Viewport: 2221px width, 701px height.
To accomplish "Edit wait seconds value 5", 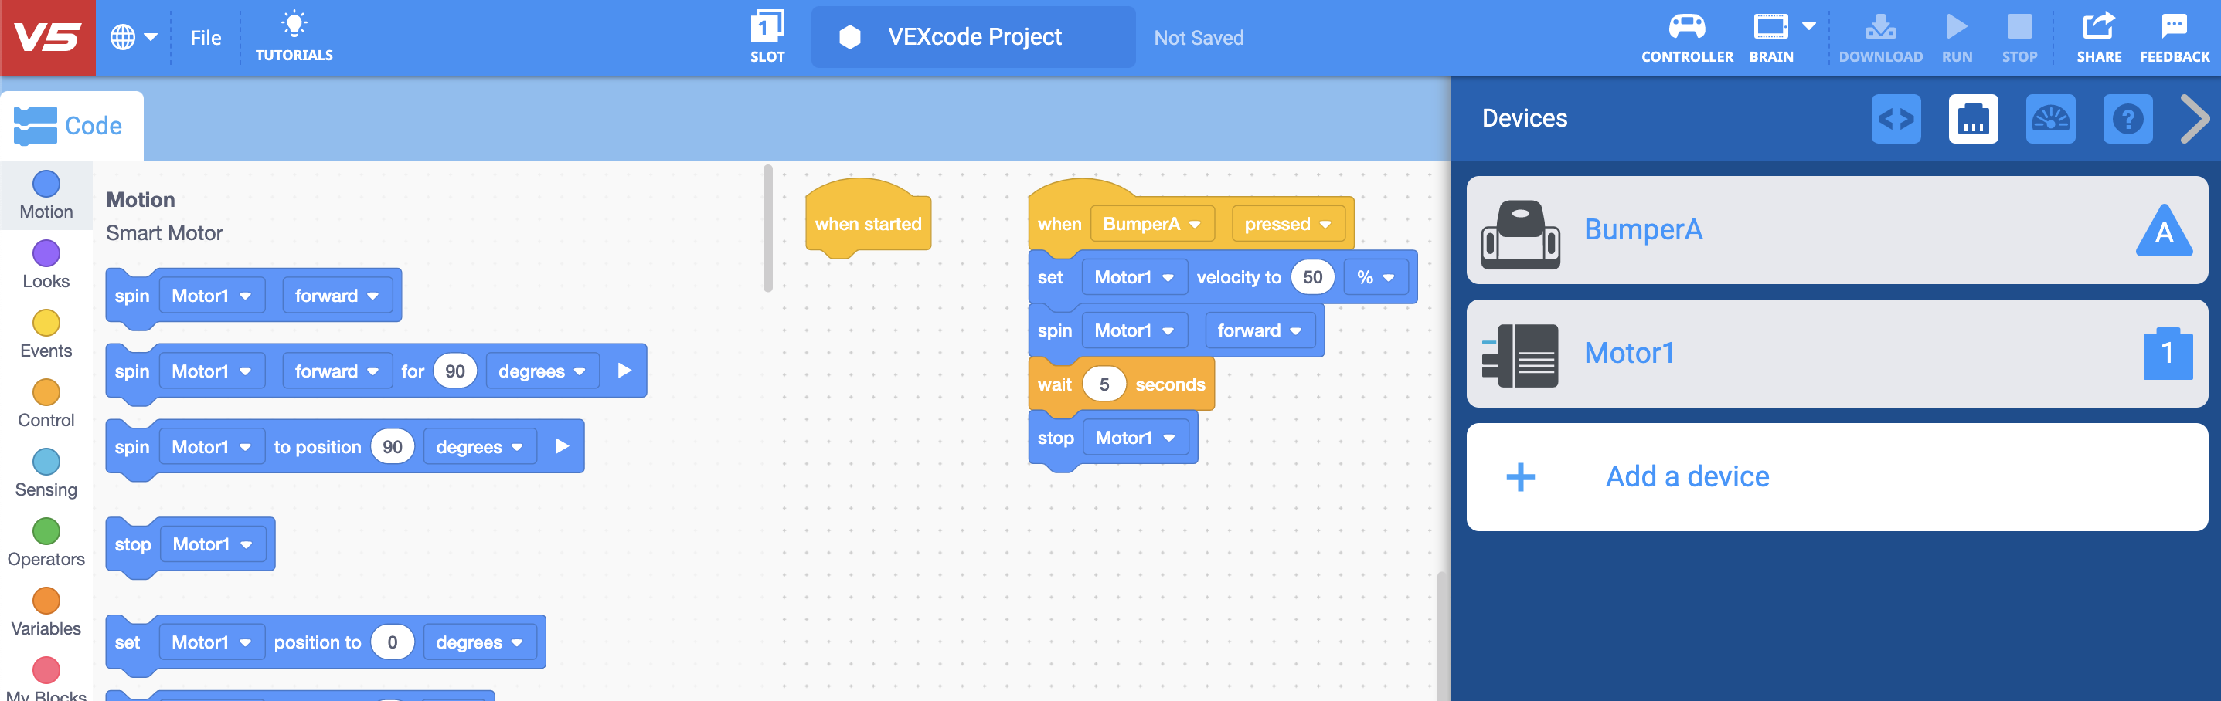I will click(1104, 384).
